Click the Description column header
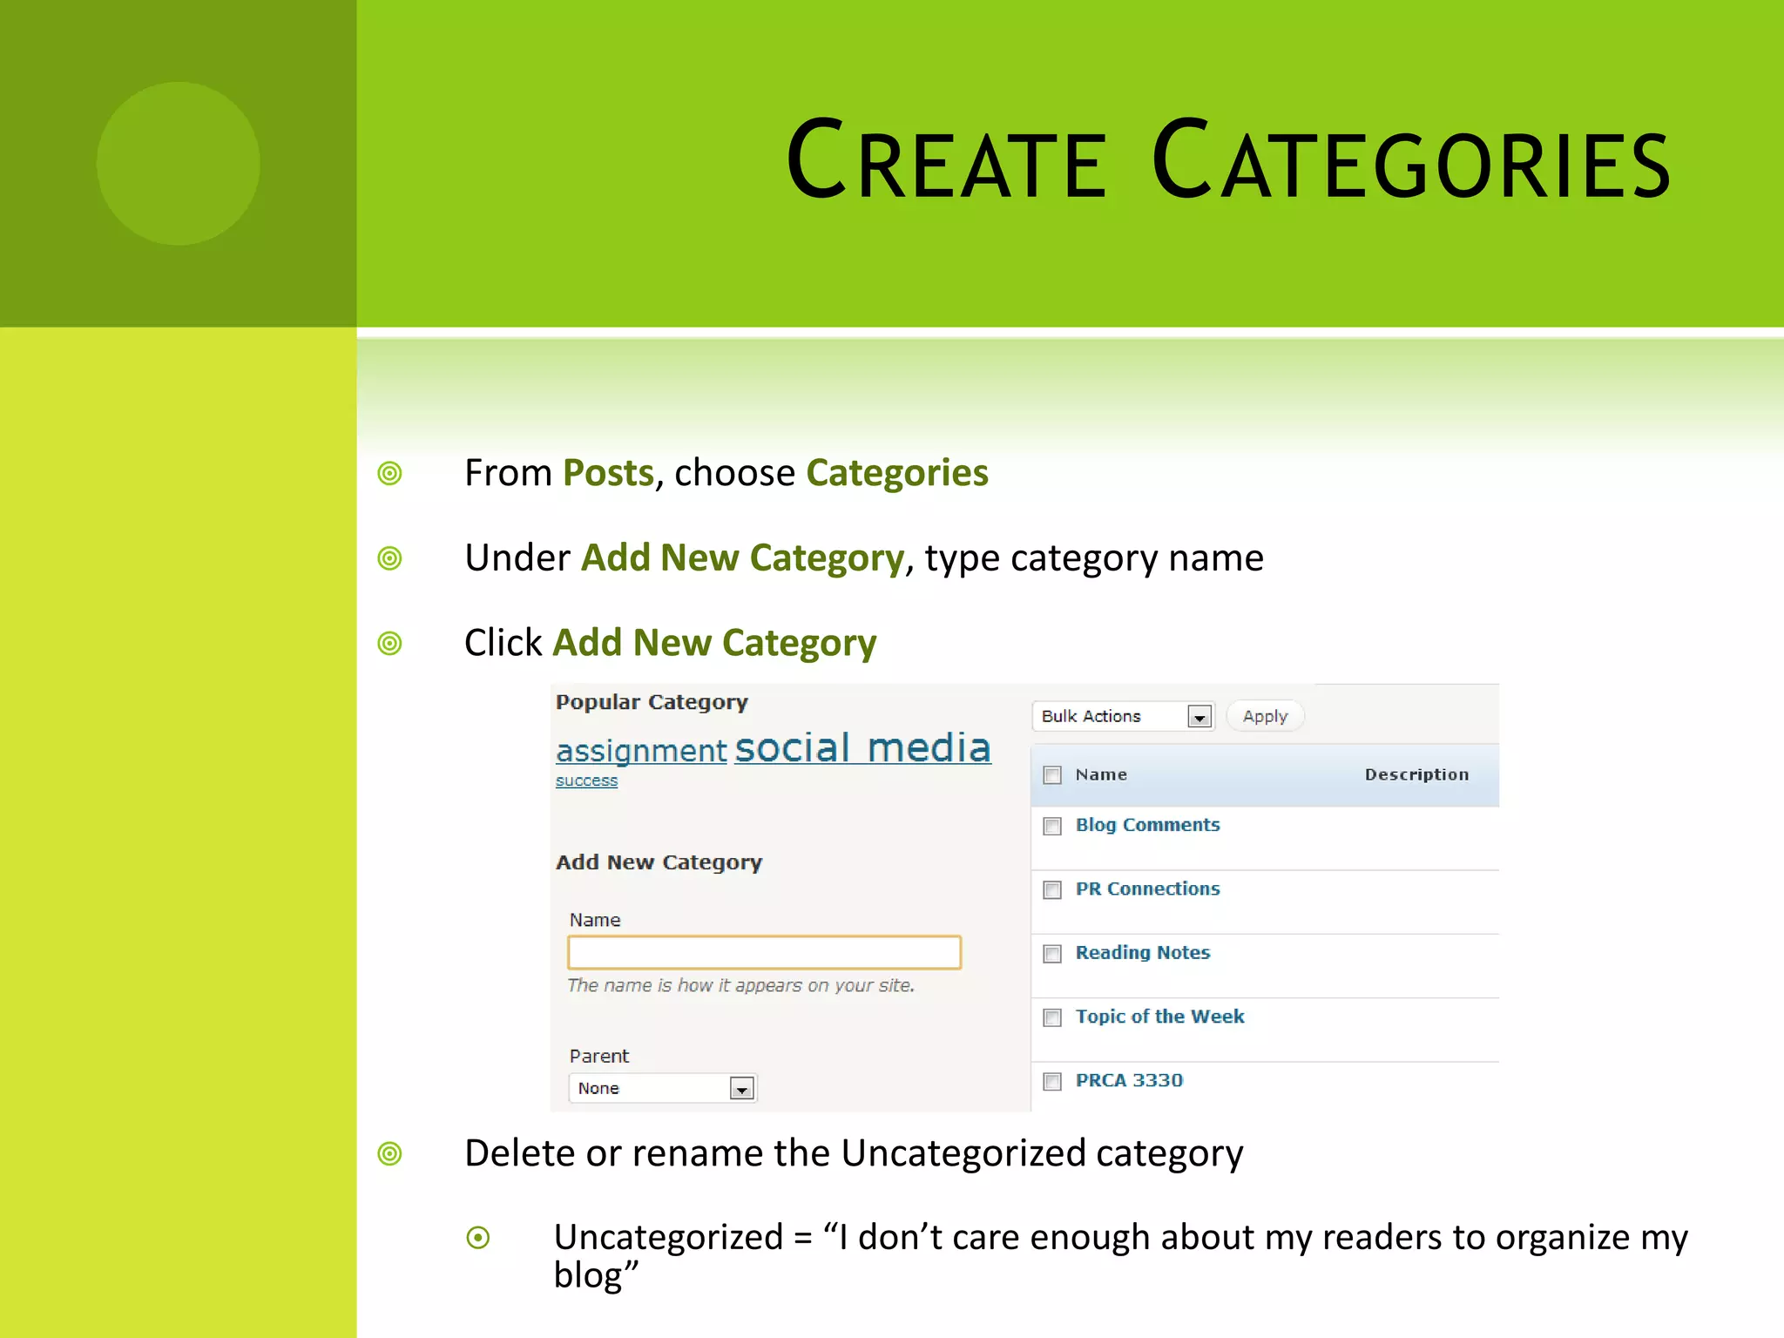The image size is (1784, 1338). coord(1416,774)
